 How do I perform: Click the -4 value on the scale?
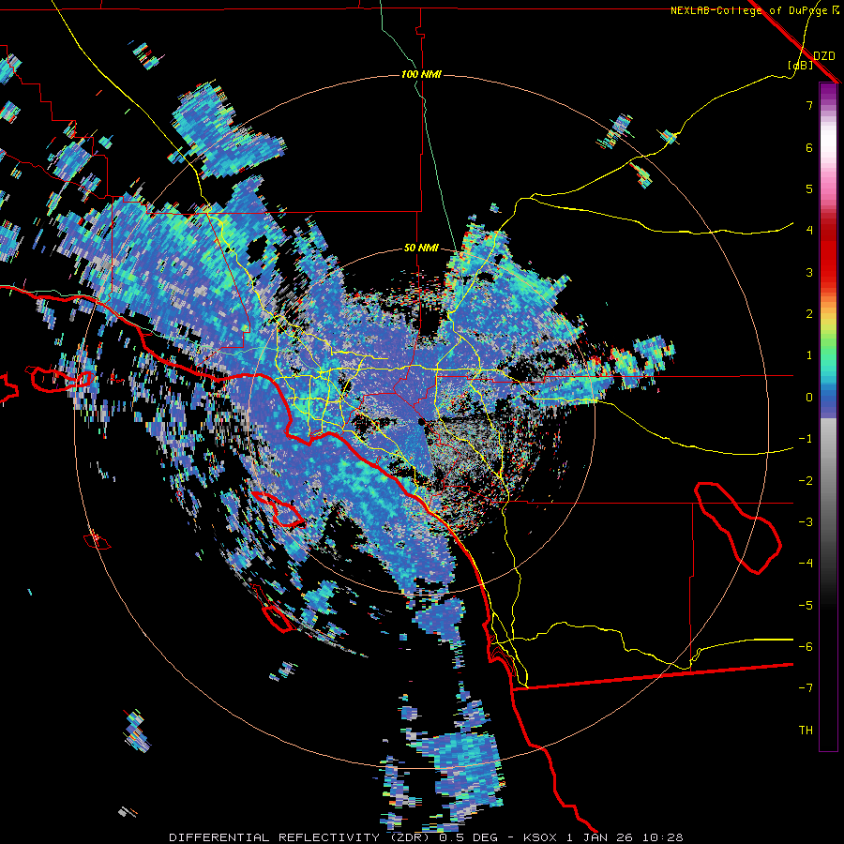pyautogui.click(x=806, y=564)
